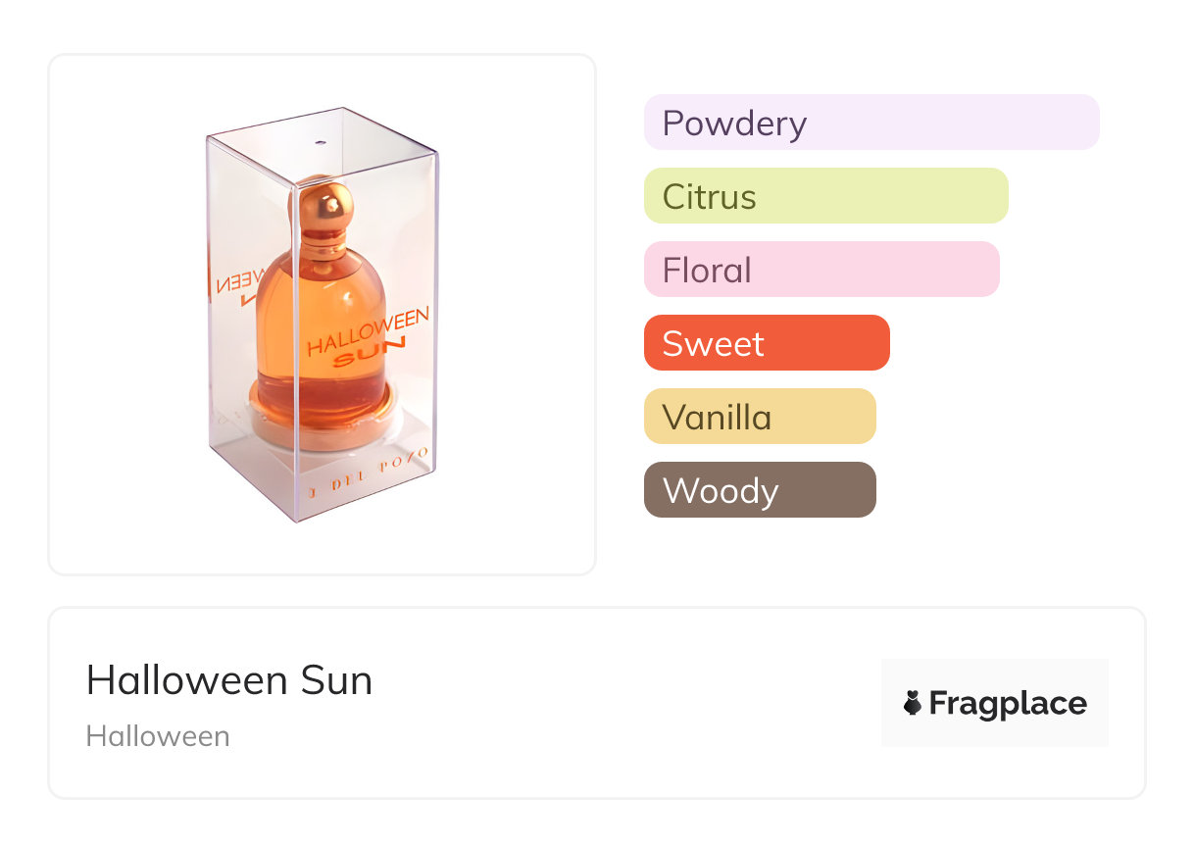This screenshot has width=1194, height=847.
Task: Select the Citrus accord bar
Action: 825,196
